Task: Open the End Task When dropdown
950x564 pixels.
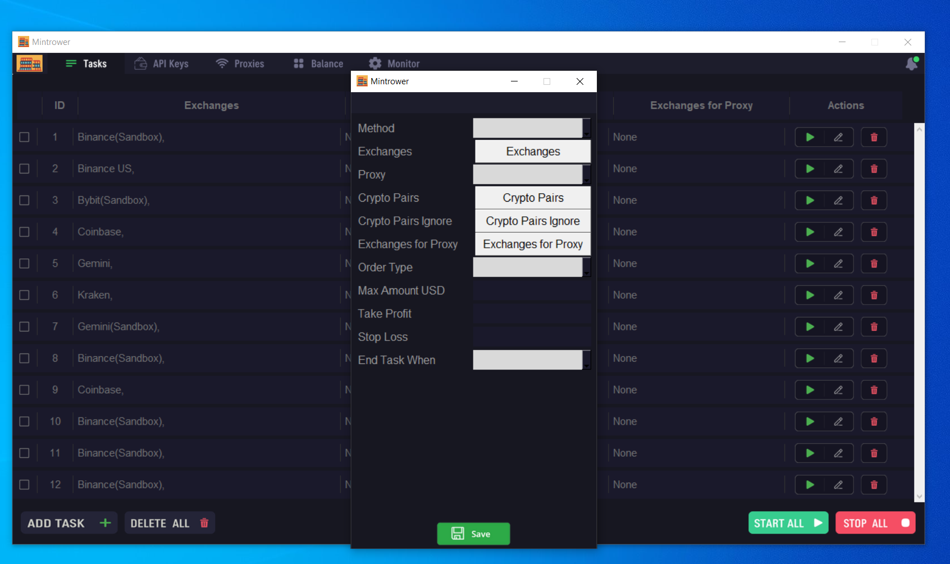Action: [531, 360]
